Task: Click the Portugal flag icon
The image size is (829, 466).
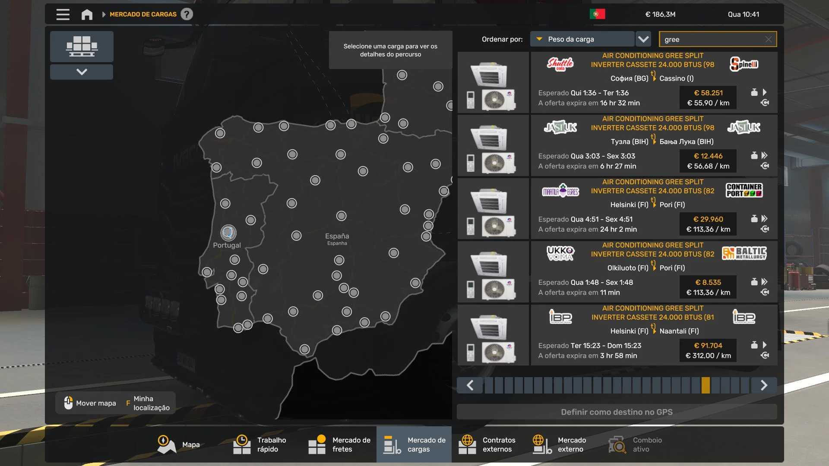Action: pos(597,14)
